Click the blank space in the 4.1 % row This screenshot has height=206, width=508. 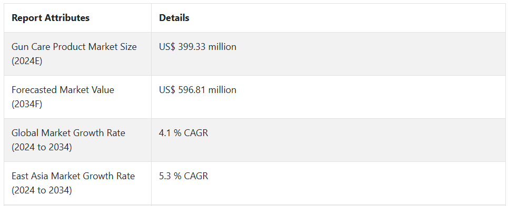356,140
